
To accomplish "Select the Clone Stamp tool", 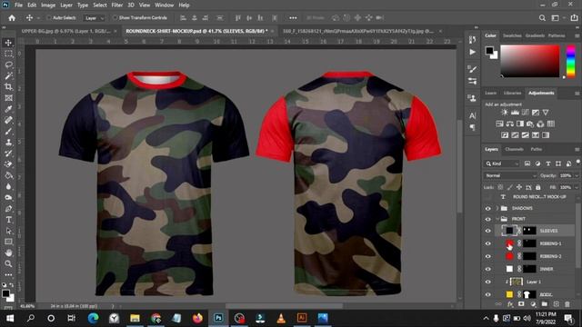I will pos(8,143).
